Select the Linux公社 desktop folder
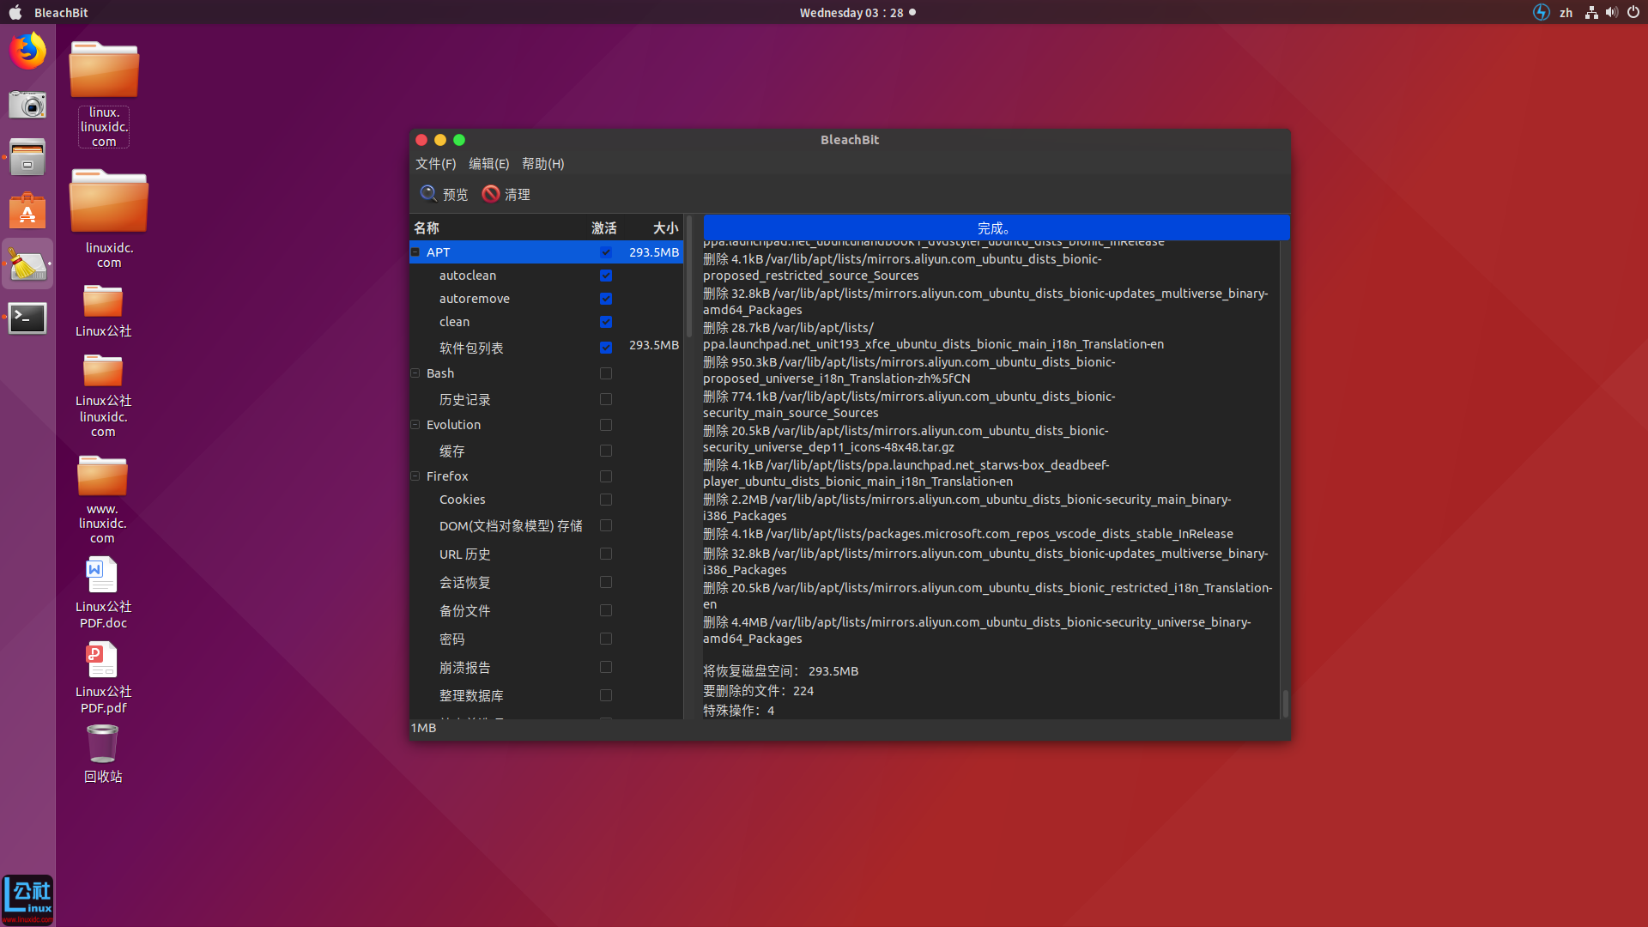 coord(103,311)
